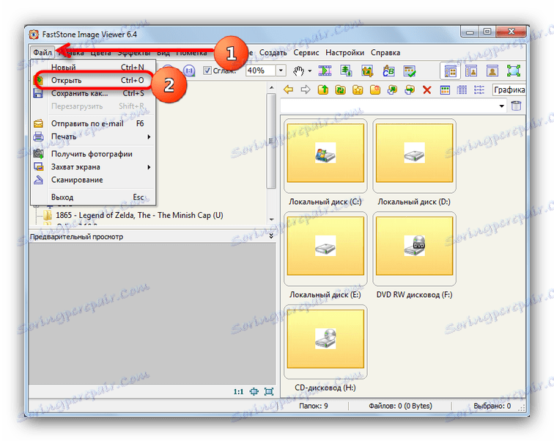Select the Legend of Zelda Minish Cap folder
Screen dimensions: 554x441
(x=139, y=215)
